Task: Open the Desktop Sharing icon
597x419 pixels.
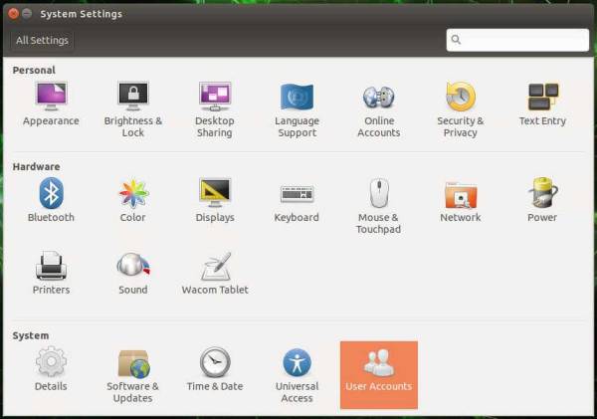Action: [x=215, y=96]
